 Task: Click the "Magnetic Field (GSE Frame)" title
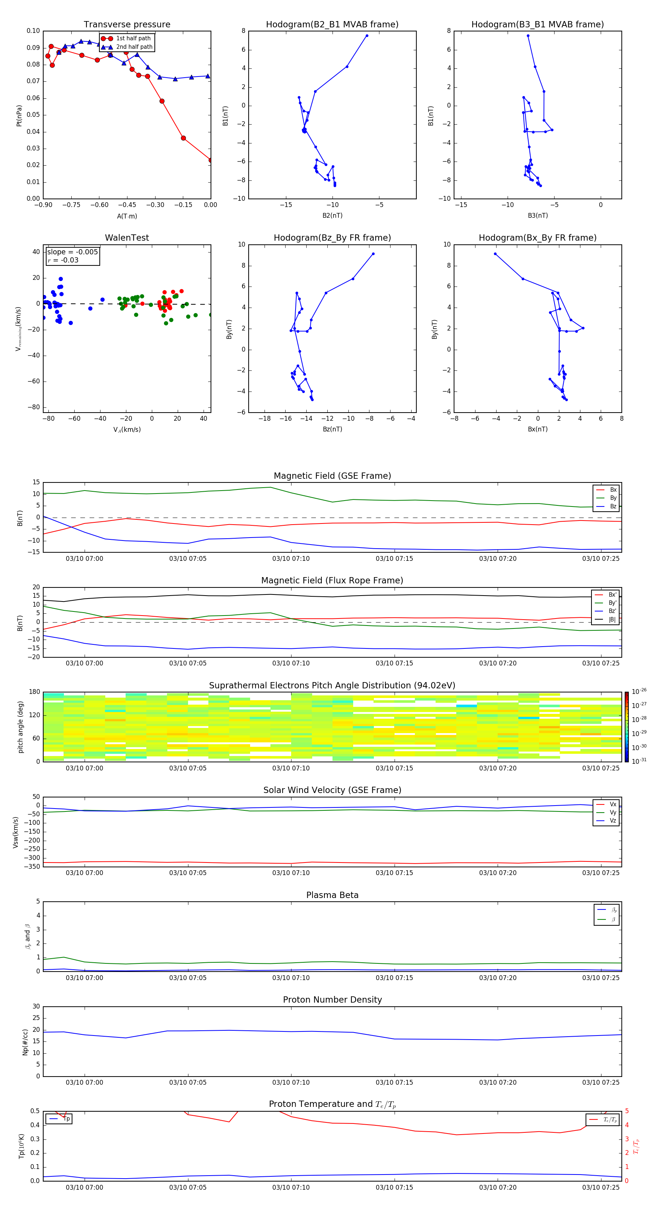[332, 476]
